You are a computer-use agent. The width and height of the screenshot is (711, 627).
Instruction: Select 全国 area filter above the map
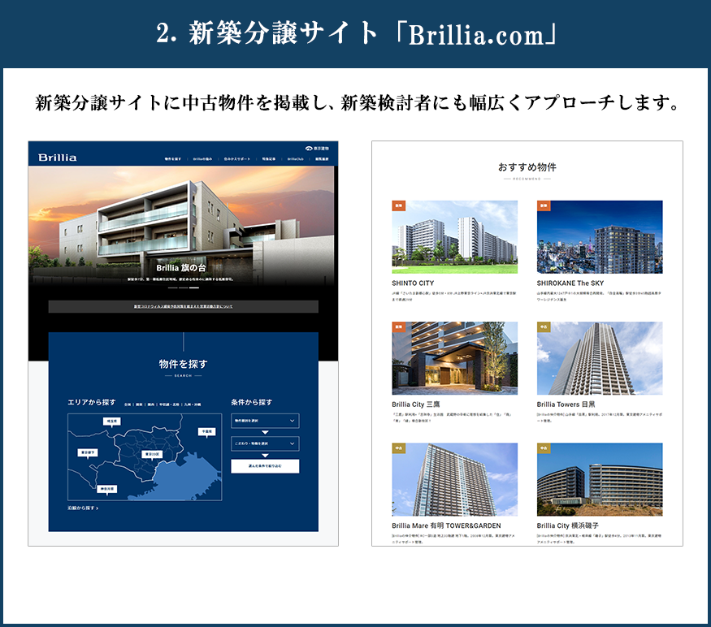128,404
